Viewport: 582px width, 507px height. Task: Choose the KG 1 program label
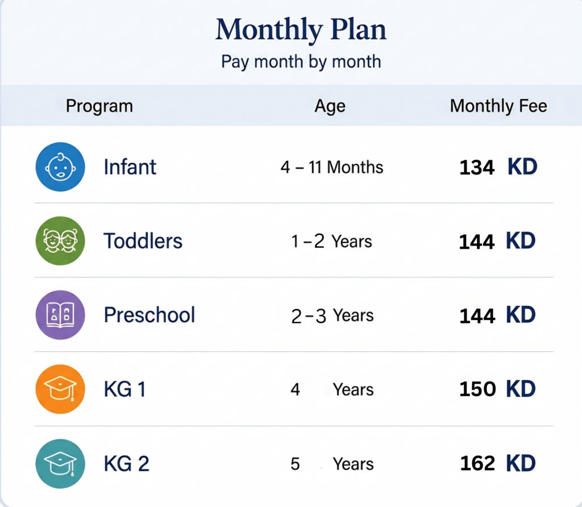(x=124, y=389)
